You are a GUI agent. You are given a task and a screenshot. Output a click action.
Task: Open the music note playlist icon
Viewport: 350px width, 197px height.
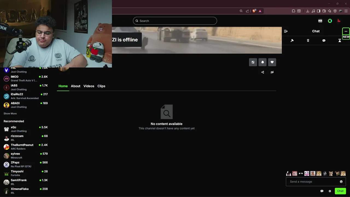313,11
